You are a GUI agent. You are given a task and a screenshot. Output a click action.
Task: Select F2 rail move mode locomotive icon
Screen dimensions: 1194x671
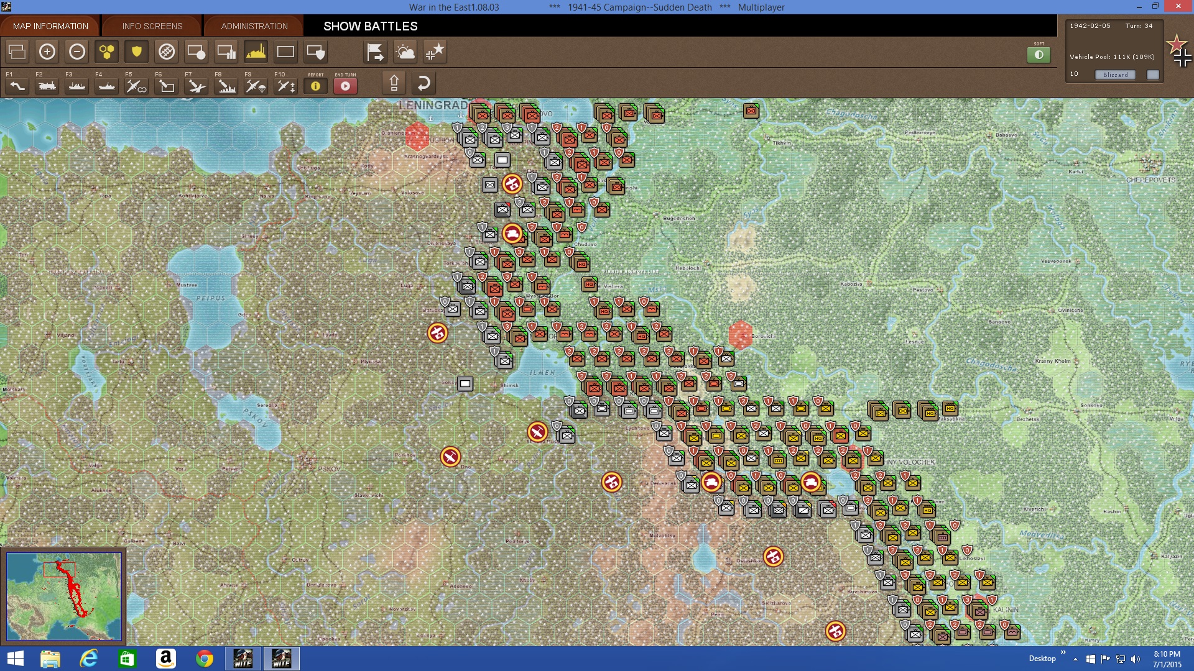[47, 86]
